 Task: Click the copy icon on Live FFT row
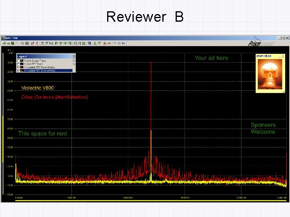tap(74, 64)
